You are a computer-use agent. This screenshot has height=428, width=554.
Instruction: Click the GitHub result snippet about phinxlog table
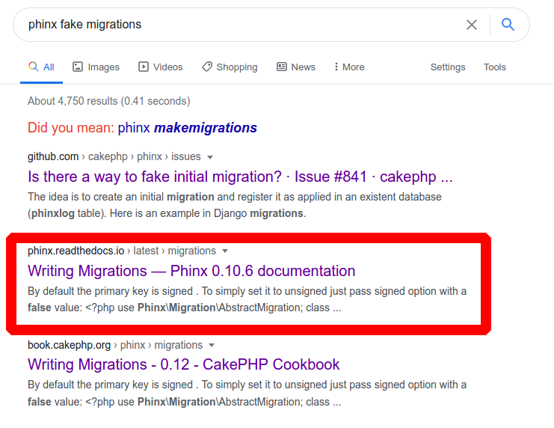click(235, 205)
